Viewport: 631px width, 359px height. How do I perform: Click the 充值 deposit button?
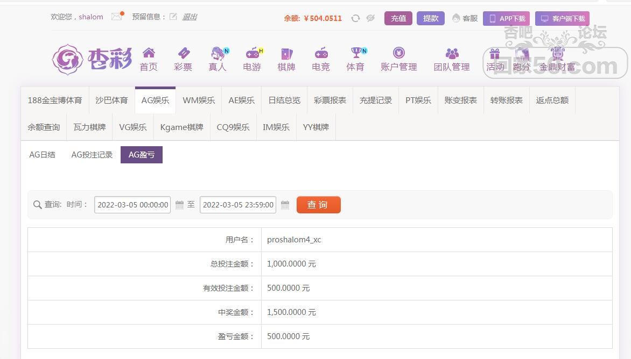point(398,18)
